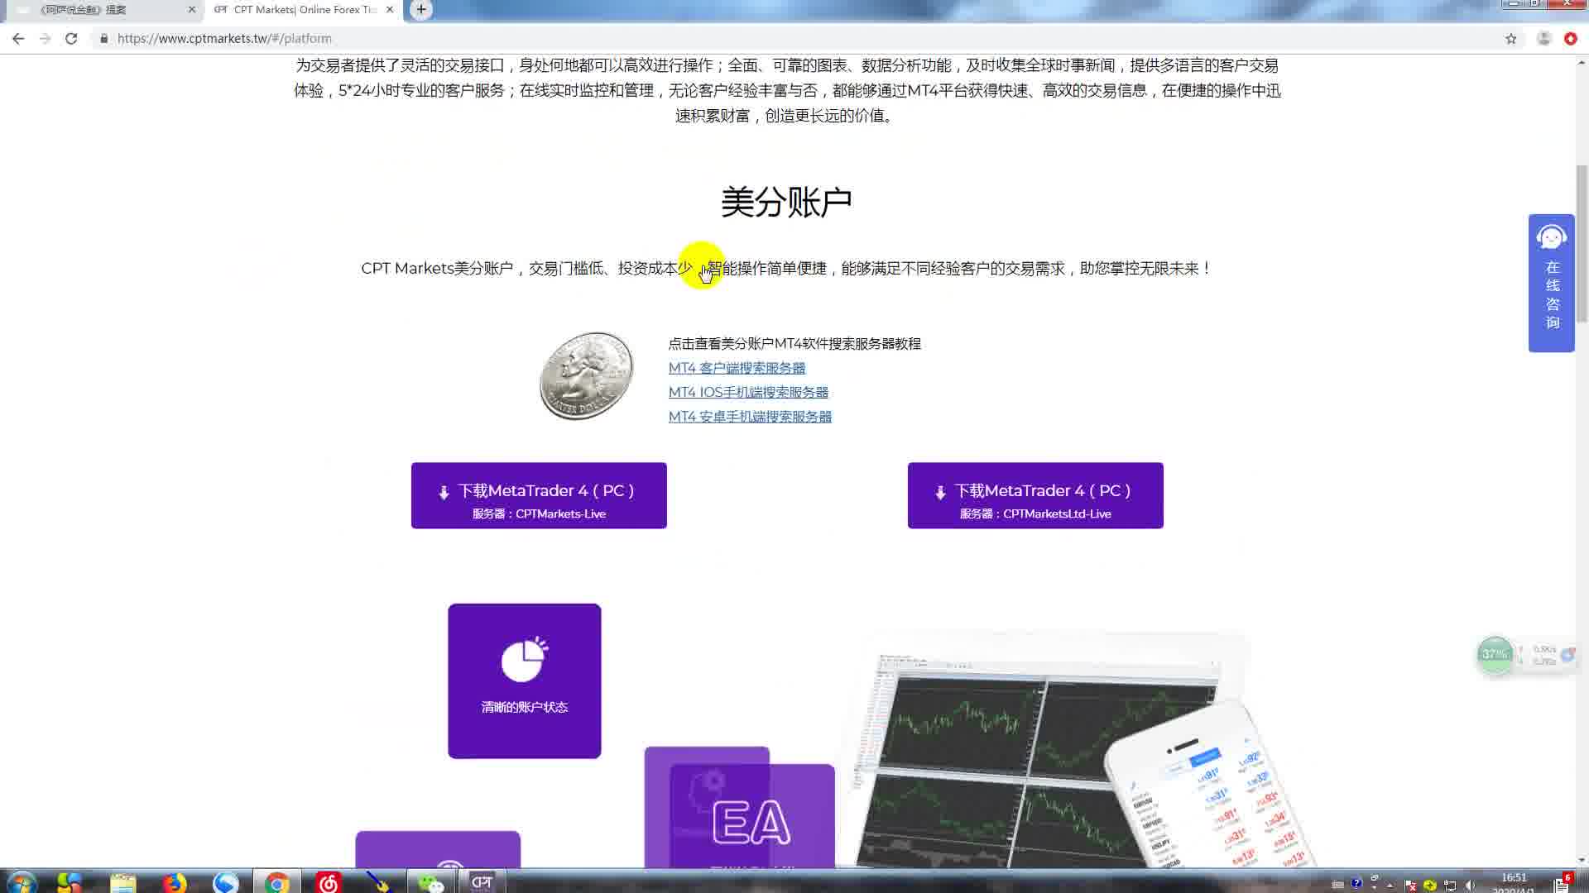Open a new browser tab
The image size is (1589, 893).
coord(421,10)
